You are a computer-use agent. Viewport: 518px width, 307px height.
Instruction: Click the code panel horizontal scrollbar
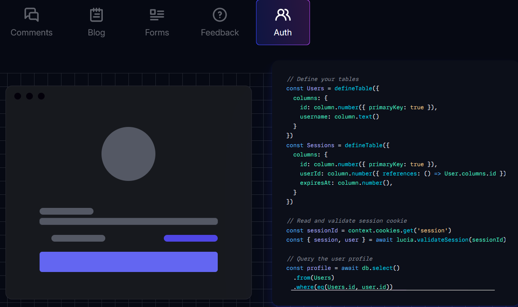393,290
